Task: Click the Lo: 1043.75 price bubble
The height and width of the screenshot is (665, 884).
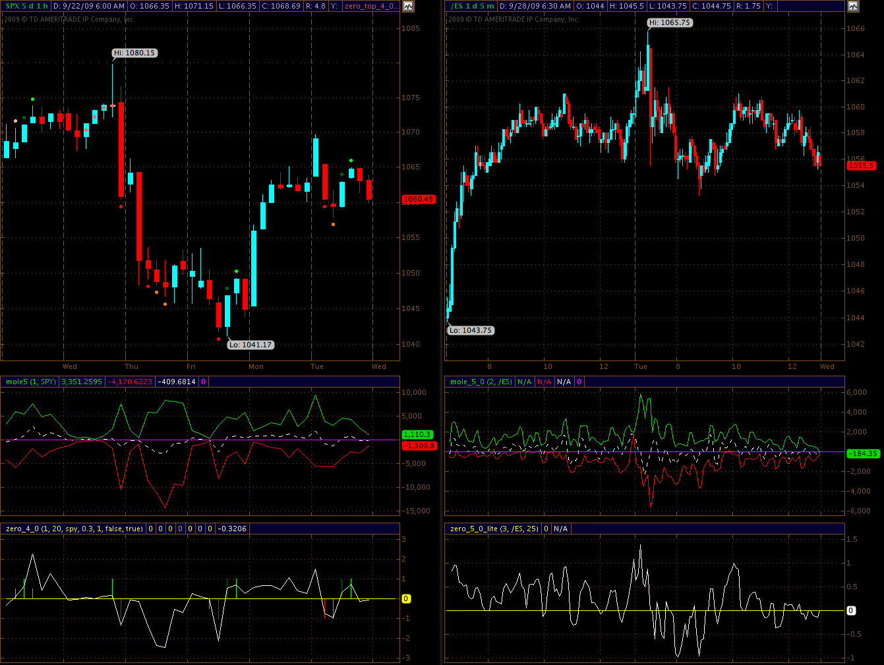Action: tap(471, 330)
